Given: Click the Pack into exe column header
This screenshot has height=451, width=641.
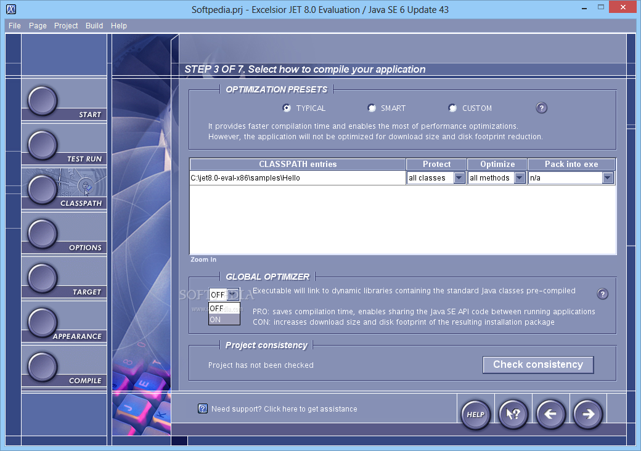Looking at the screenshot, I should click(571, 165).
